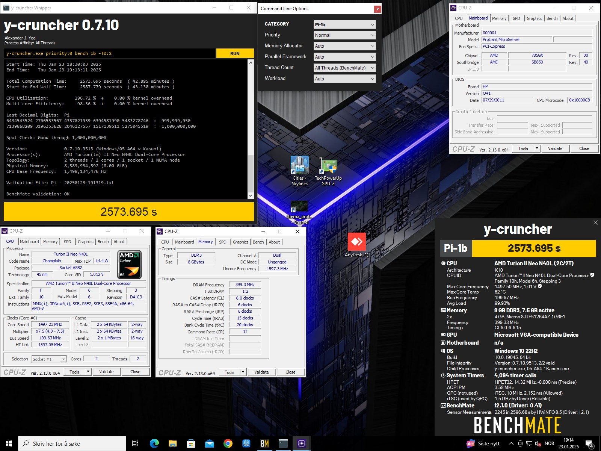Image resolution: width=601 pixels, height=451 pixels.
Task: Click Close in the CPU-Z Mainboard window
Action: (x=584, y=148)
